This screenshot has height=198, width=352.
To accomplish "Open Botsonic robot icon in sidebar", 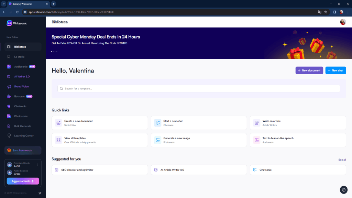I will coord(9,97).
